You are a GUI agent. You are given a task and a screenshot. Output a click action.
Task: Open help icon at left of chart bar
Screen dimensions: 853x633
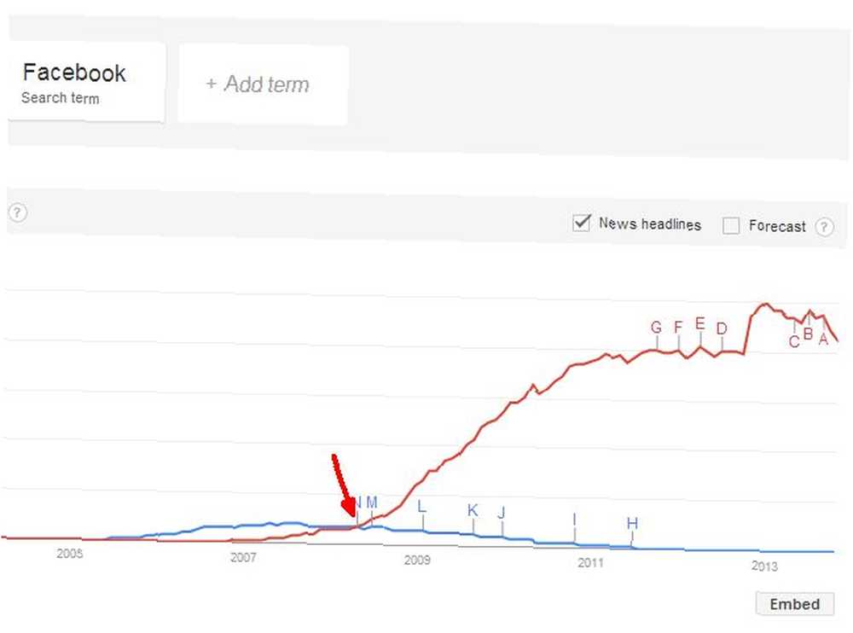[17, 212]
